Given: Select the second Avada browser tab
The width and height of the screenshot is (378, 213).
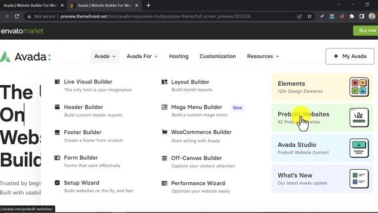Looking at the screenshot, I should coord(104,5).
